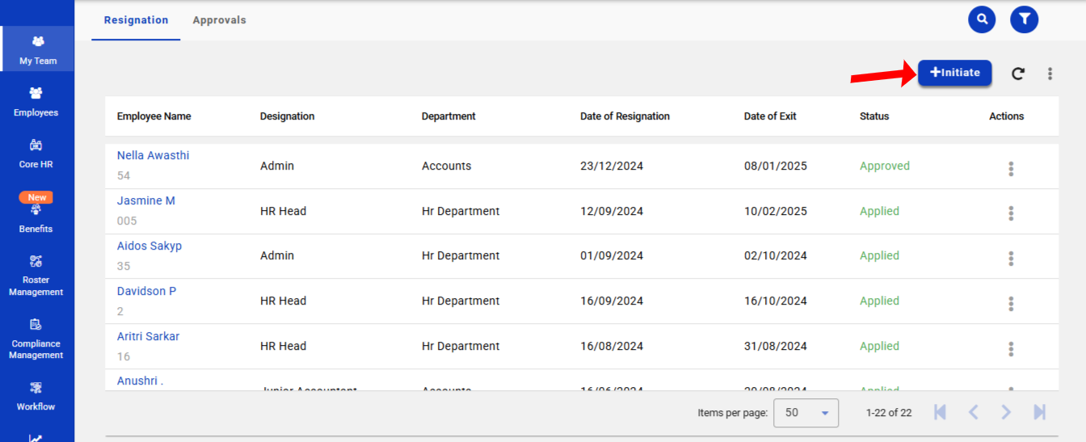The image size is (1086, 442).
Task: Open actions menu for Nella Awasthi
Action: click(1010, 169)
